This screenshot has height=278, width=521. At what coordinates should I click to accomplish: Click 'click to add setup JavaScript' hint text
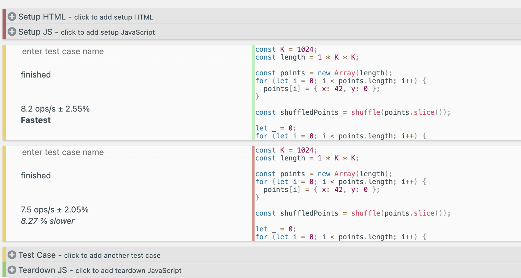point(108,32)
